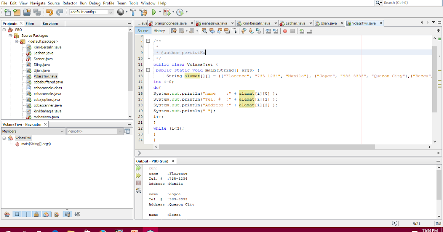The height and width of the screenshot is (232, 443).
Task: Toggle Show Static Members in Navigator
Action: point(27,214)
